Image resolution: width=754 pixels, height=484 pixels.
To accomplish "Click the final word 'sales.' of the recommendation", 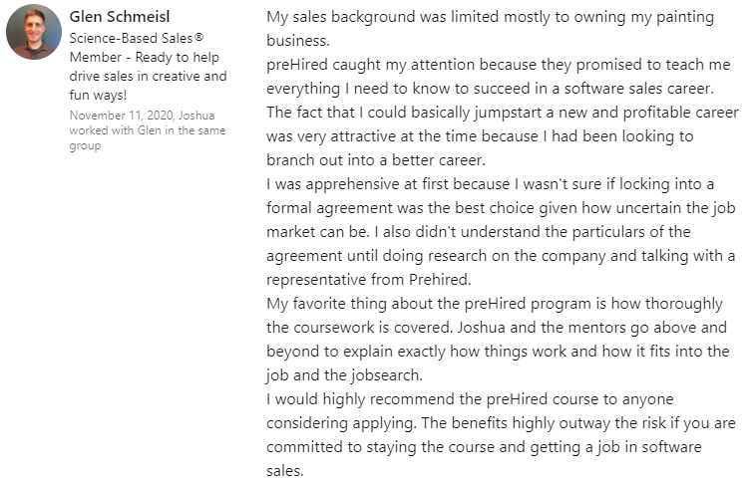I will pos(284,472).
